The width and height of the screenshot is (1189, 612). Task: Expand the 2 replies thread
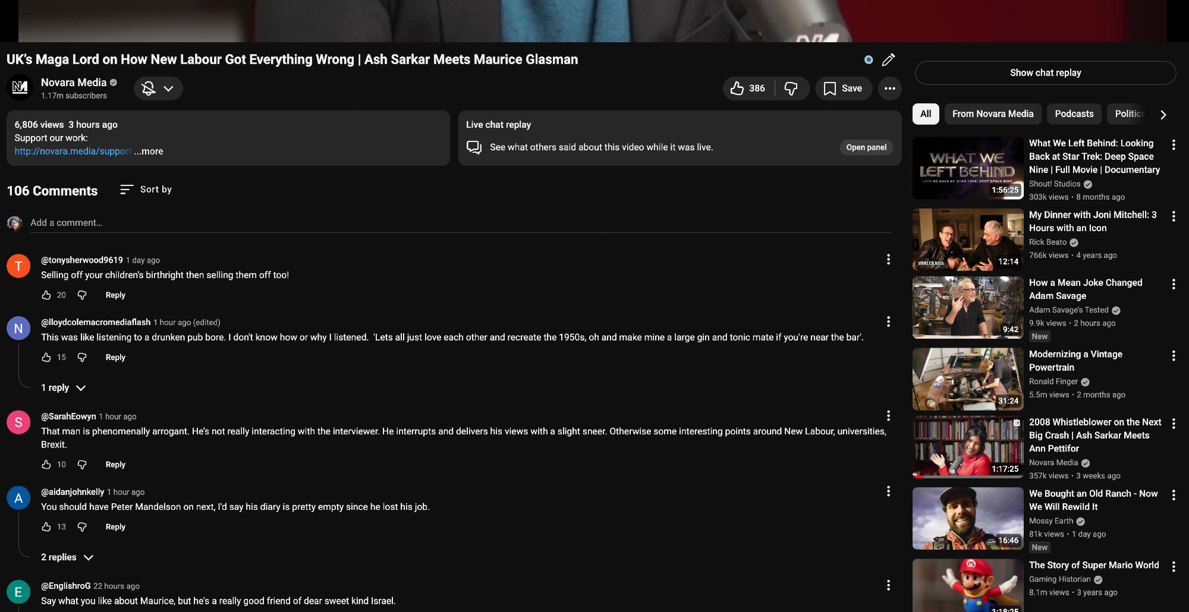coord(67,557)
